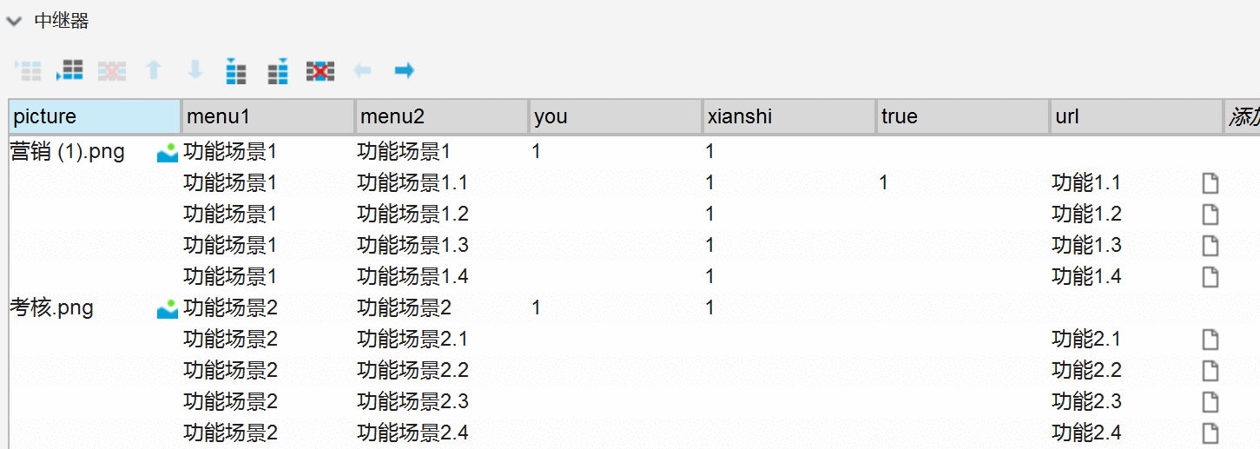The image size is (1260, 449).
Task: Click the delete row toolbar icon
Action: pyautogui.click(x=112, y=71)
